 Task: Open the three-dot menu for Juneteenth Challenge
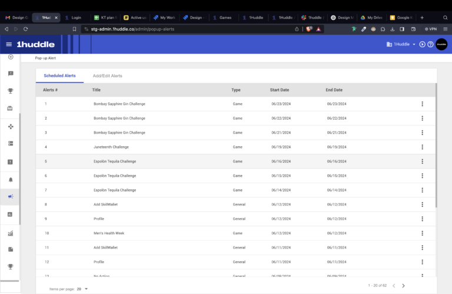[x=422, y=147]
